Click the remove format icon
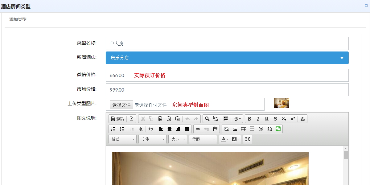 tap(302, 119)
